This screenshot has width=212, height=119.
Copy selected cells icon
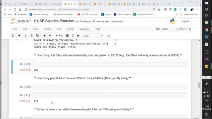tap(32, 36)
